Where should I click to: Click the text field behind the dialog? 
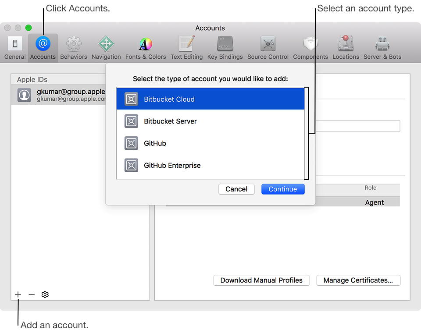coord(358,126)
